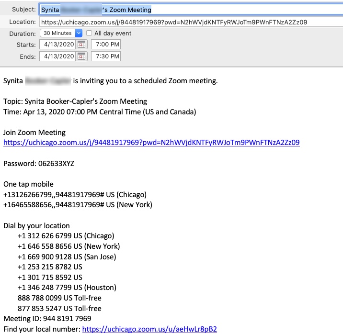Edit the Ends time 7:30 PM field
Screen dimensions: 343x334
[106, 56]
